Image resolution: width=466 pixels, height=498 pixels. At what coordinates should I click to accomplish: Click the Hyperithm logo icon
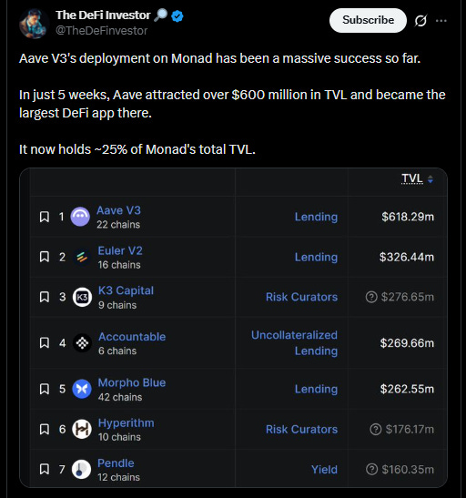(x=82, y=429)
